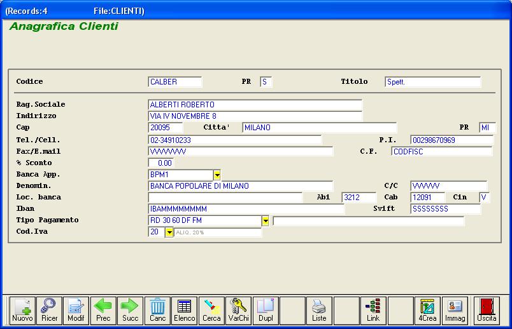Select the Fax/E.mail input field

click(241, 151)
